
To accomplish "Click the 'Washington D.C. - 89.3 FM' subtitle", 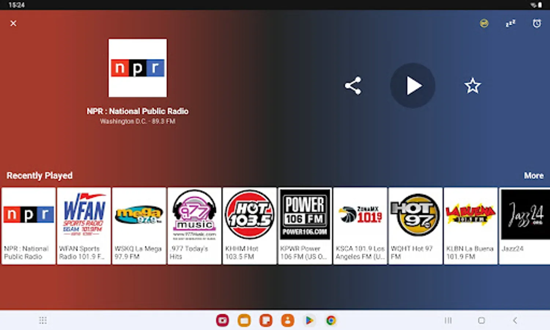I will [x=137, y=121].
